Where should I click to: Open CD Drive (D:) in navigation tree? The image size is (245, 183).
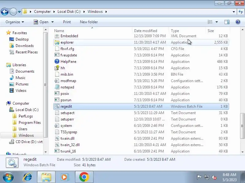(x=26, y=142)
